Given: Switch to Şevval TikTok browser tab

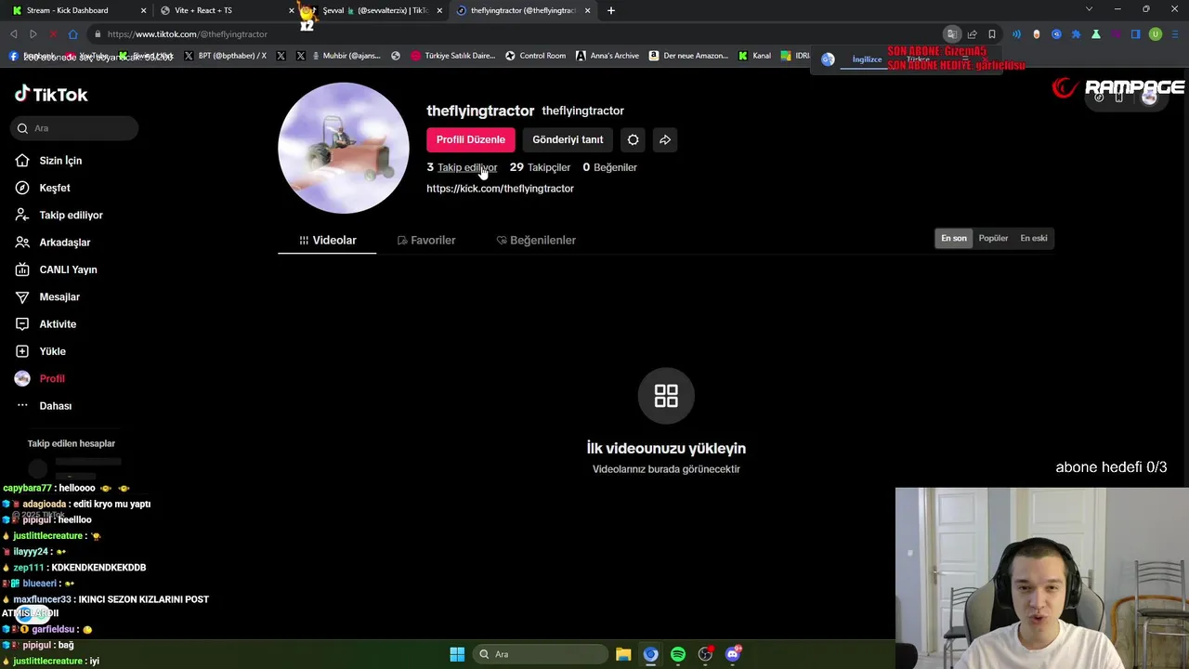Looking at the screenshot, I should pyautogui.click(x=374, y=10).
